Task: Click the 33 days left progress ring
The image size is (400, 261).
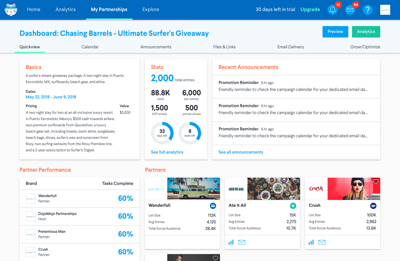Action: tap(162, 133)
